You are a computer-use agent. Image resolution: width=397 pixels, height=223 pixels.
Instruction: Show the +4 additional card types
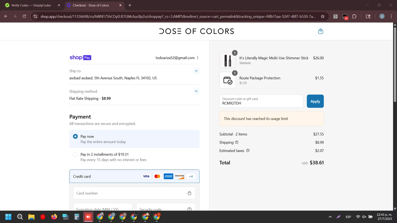click(191, 176)
